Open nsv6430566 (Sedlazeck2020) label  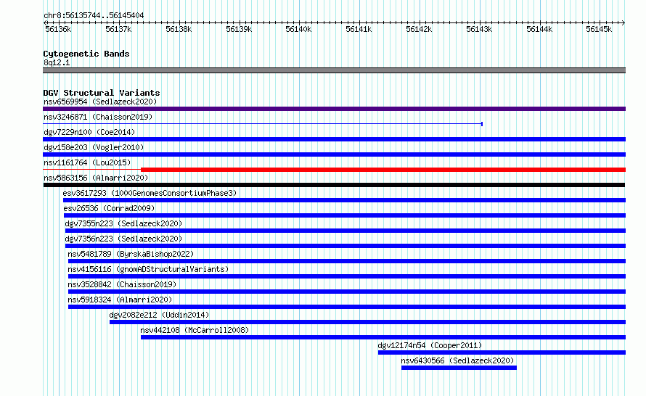(x=457, y=360)
